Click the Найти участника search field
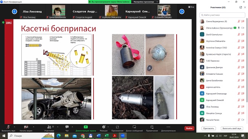The height and width of the screenshot is (139, 248). pos(222,15)
